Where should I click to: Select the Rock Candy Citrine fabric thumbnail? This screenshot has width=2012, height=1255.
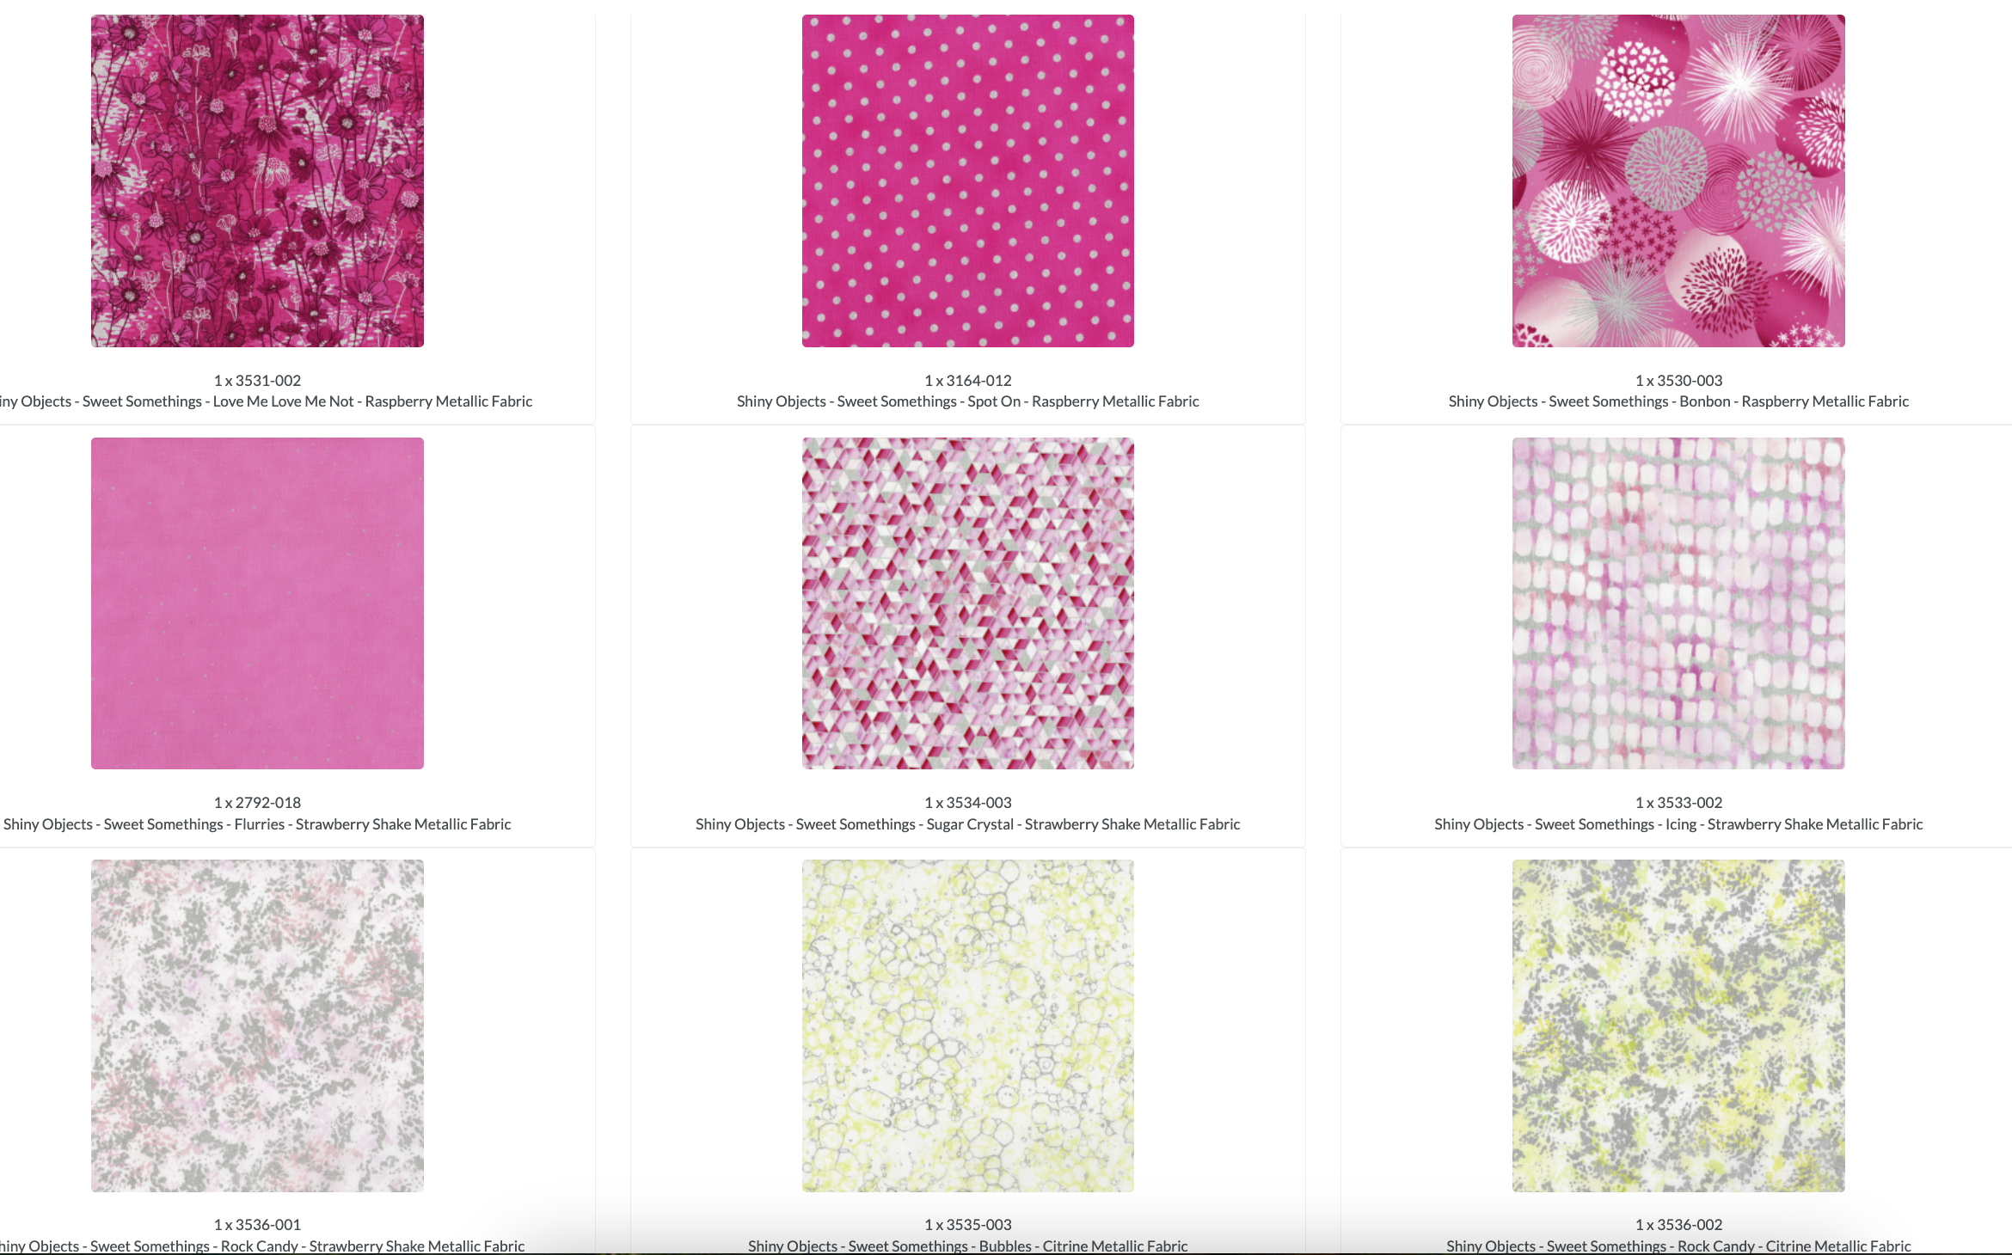1678,1025
